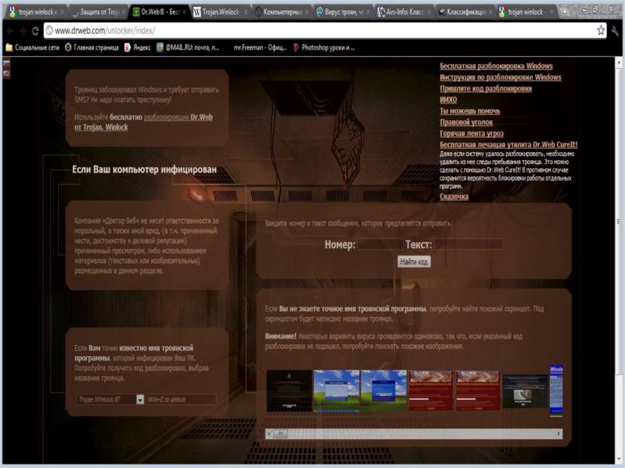Switch to the Avs-Info: Класс tab
This screenshot has height=468, width=625.
(404, 12)
